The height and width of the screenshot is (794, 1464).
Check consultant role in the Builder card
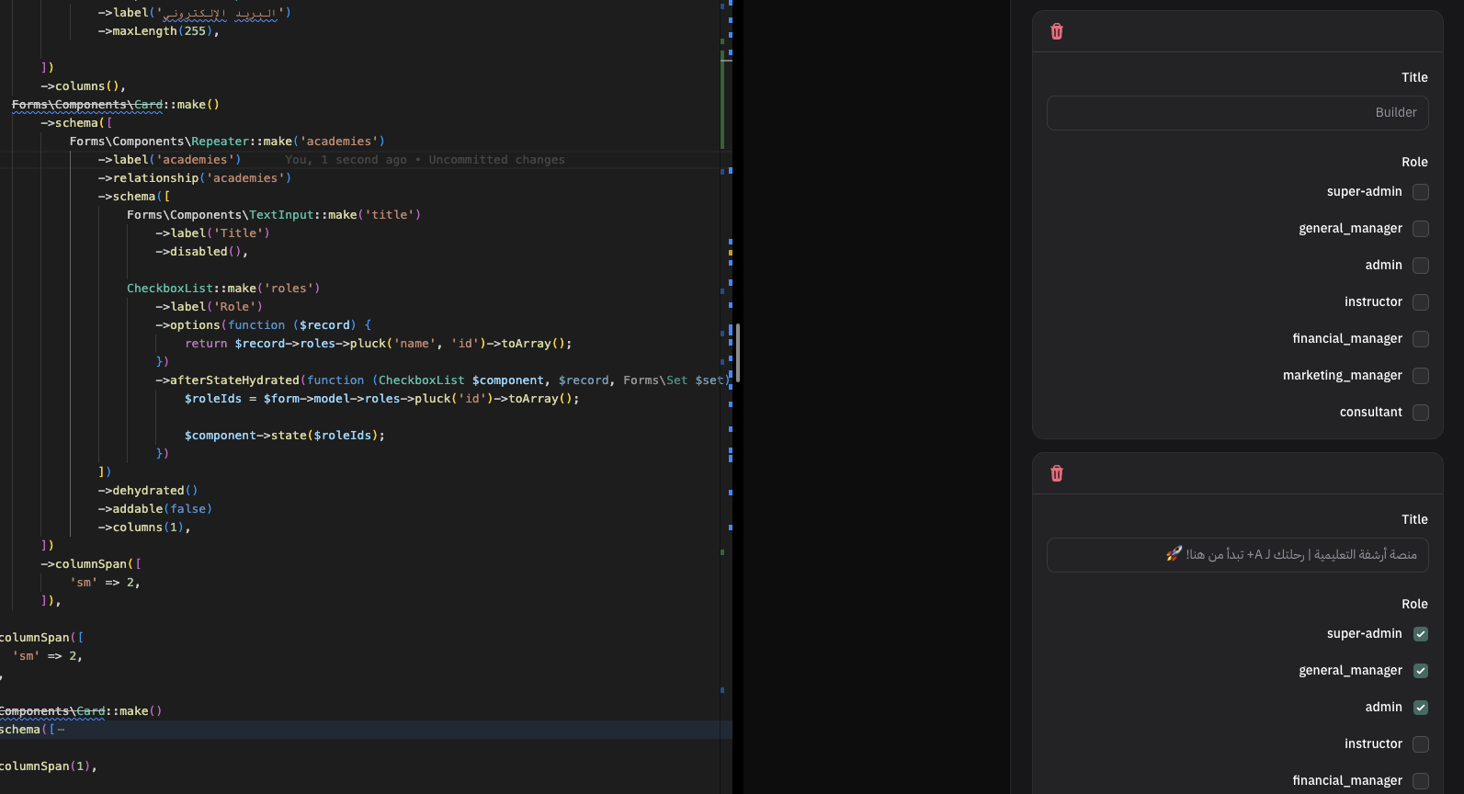click(1421, 413)
